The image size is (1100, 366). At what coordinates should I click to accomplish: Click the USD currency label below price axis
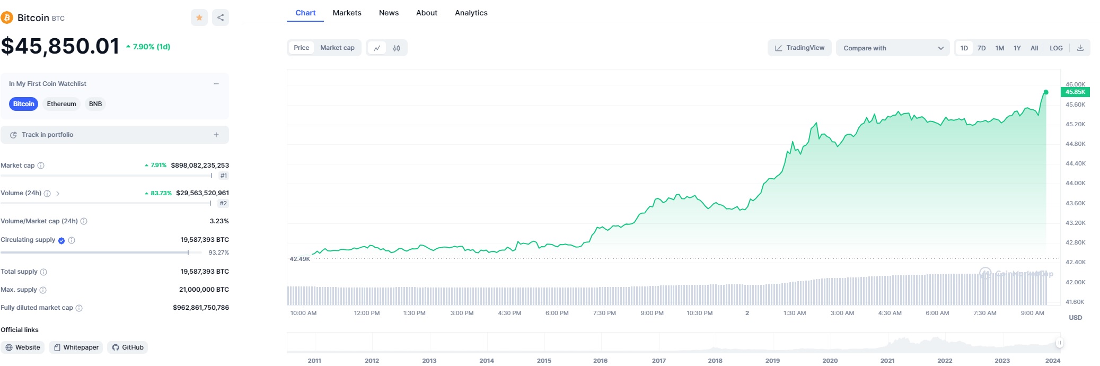[1075, 318]
